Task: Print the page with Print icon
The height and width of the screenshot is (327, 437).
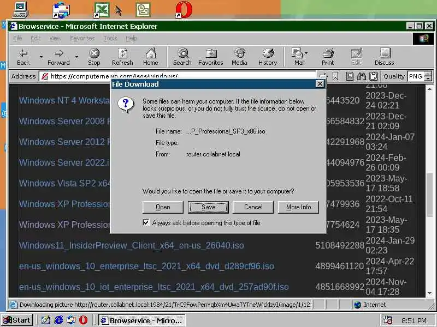Action: 328,57
